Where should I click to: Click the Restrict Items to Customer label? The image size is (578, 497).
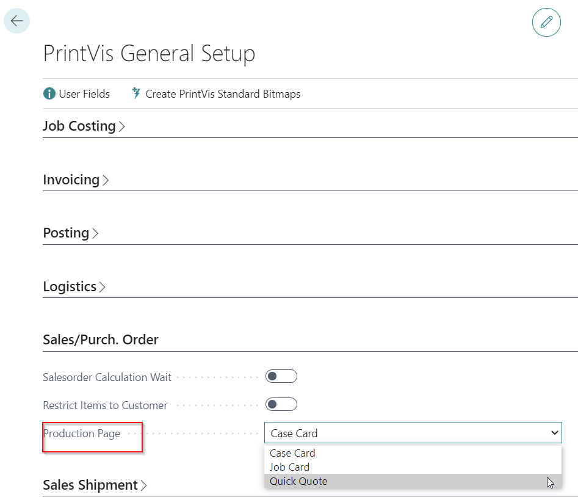pyautogui.click(x=105, y=405)
